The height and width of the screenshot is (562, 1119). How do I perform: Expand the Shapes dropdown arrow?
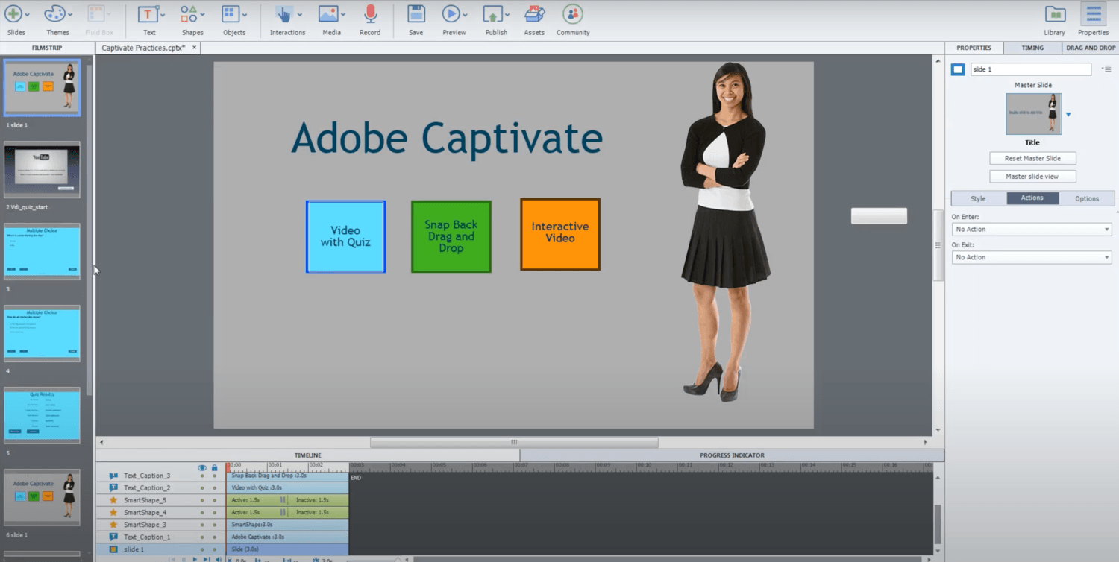203,15
